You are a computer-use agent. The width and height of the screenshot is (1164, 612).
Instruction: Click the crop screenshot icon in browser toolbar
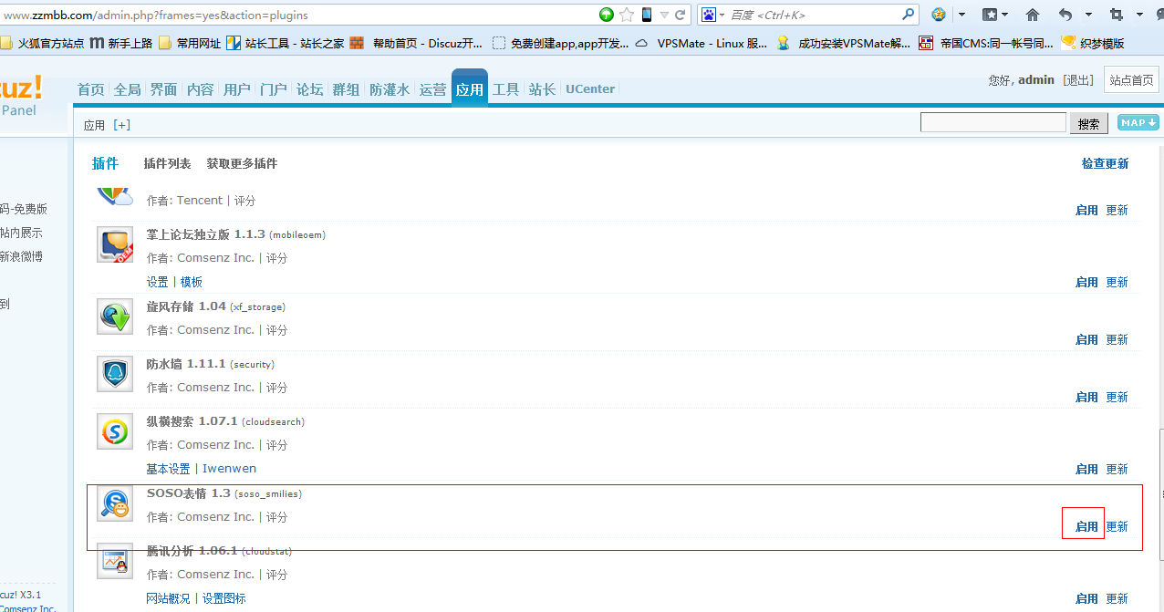(x=1116, y=15)
